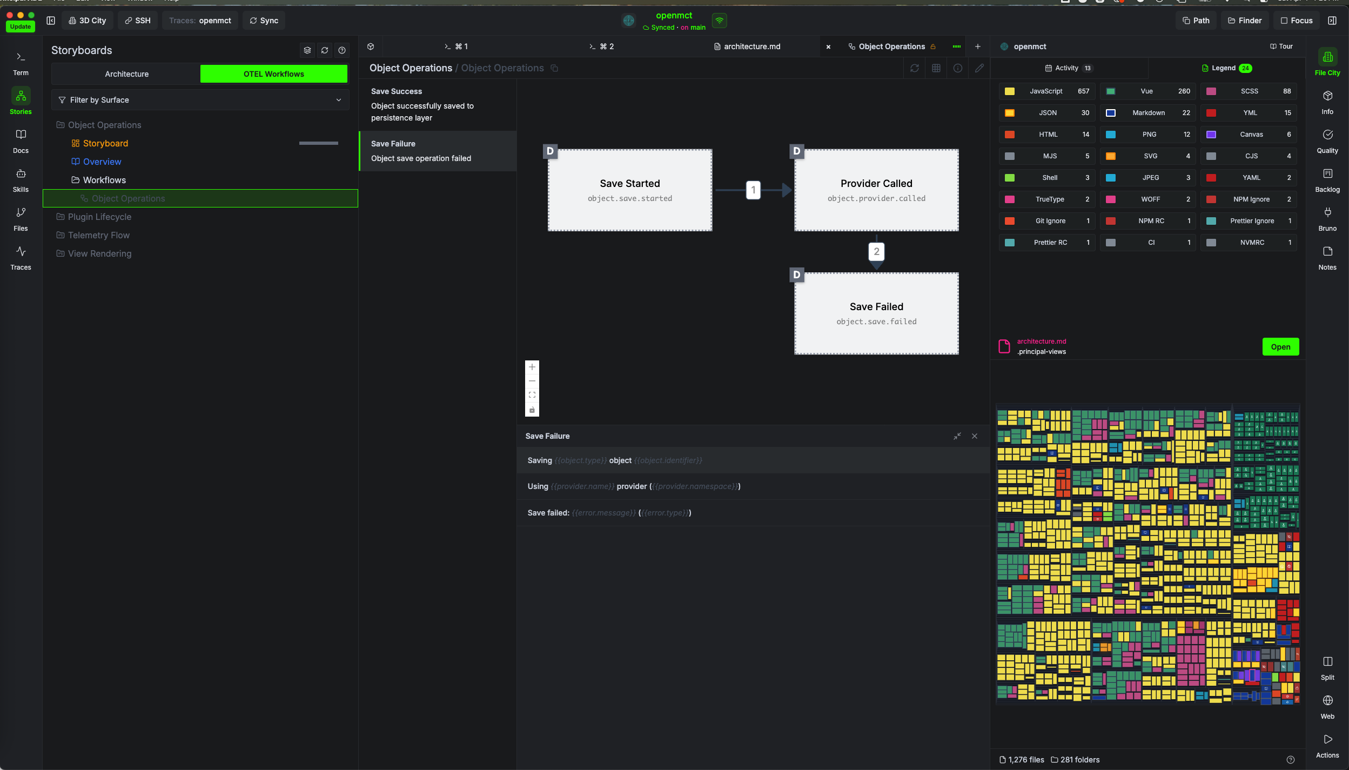1349x770 pixels.
Task: Click the edit pencil icon in canvas header
Action: pyautogui.click(x=979, y=68)
